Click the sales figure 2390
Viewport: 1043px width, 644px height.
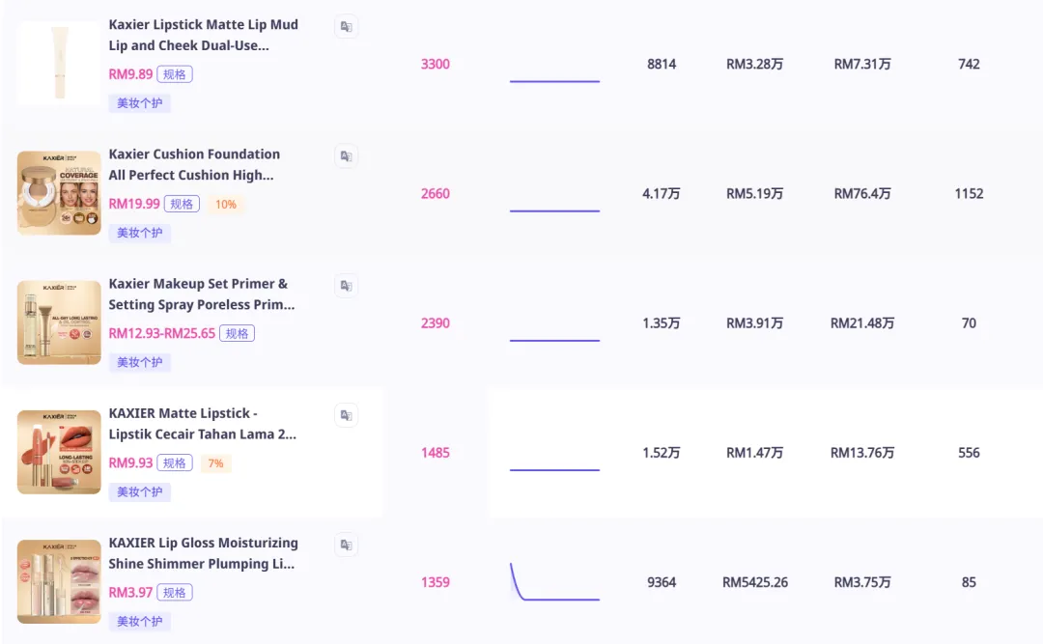pos(435,323)
